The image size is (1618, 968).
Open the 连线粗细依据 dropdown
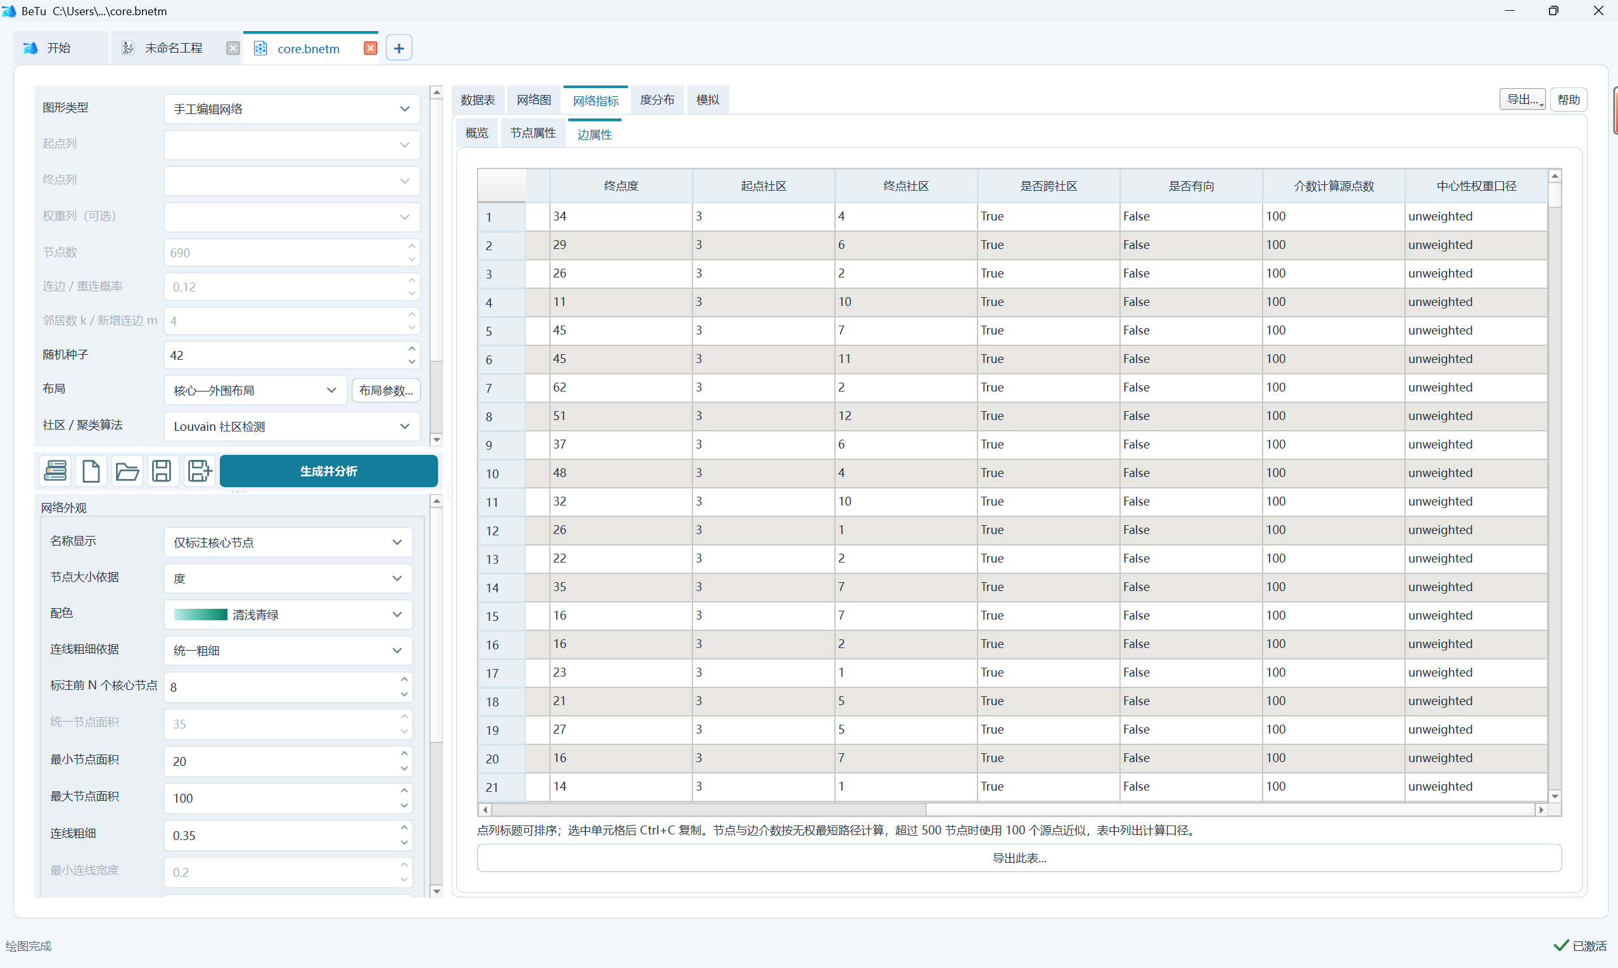point(288,651)
